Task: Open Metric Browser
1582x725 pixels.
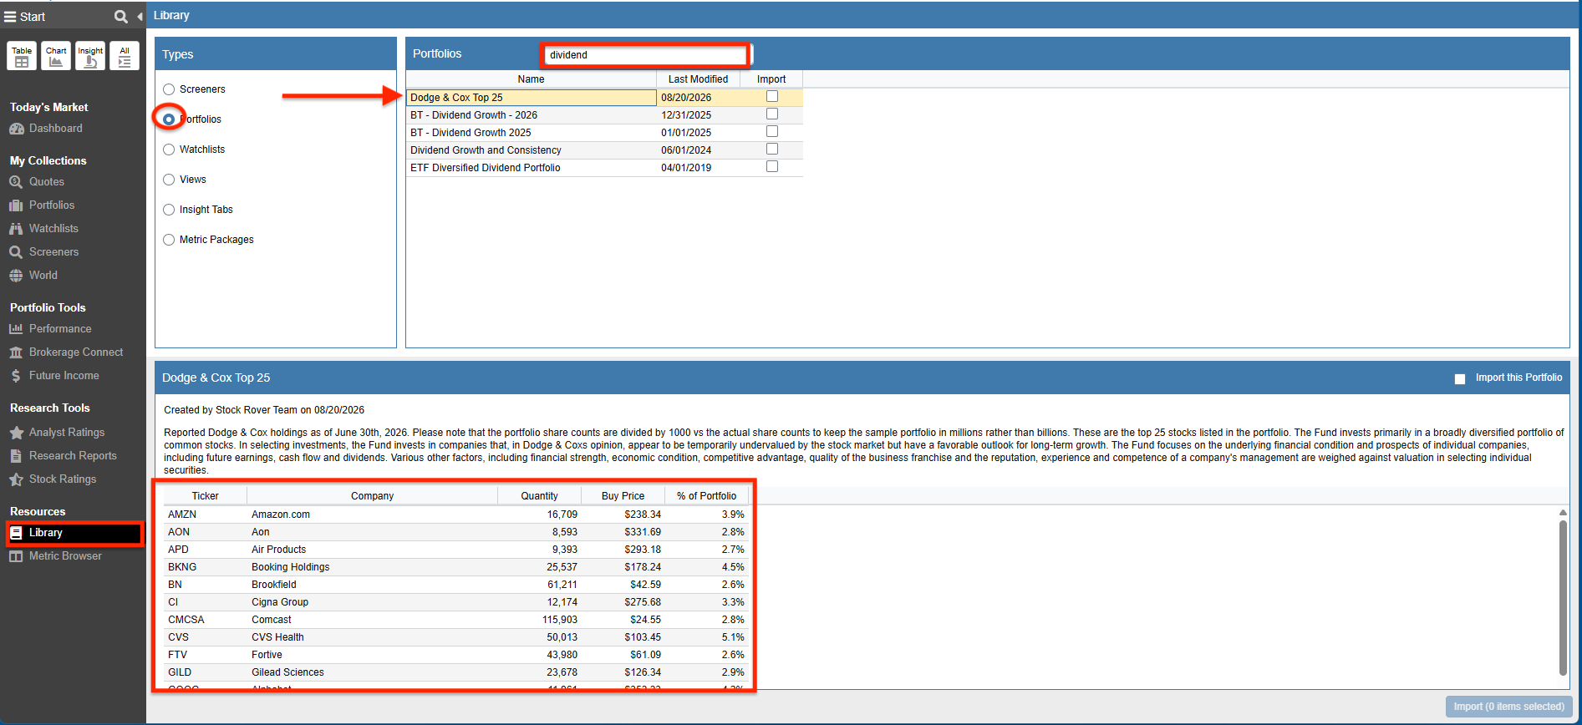Action: tap(65, 556)
